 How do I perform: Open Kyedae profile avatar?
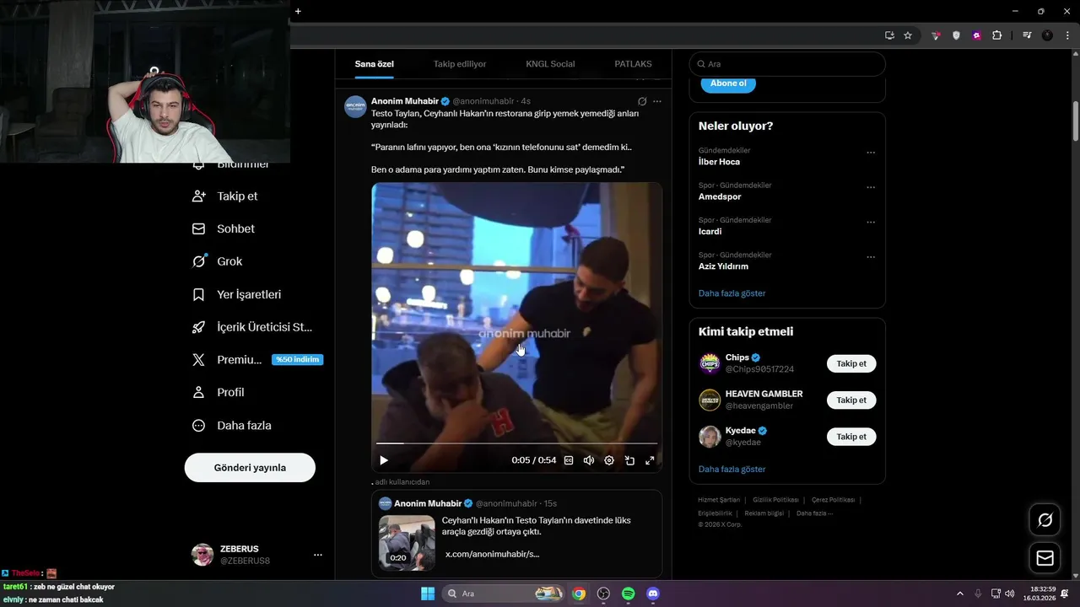click(710, 436)
